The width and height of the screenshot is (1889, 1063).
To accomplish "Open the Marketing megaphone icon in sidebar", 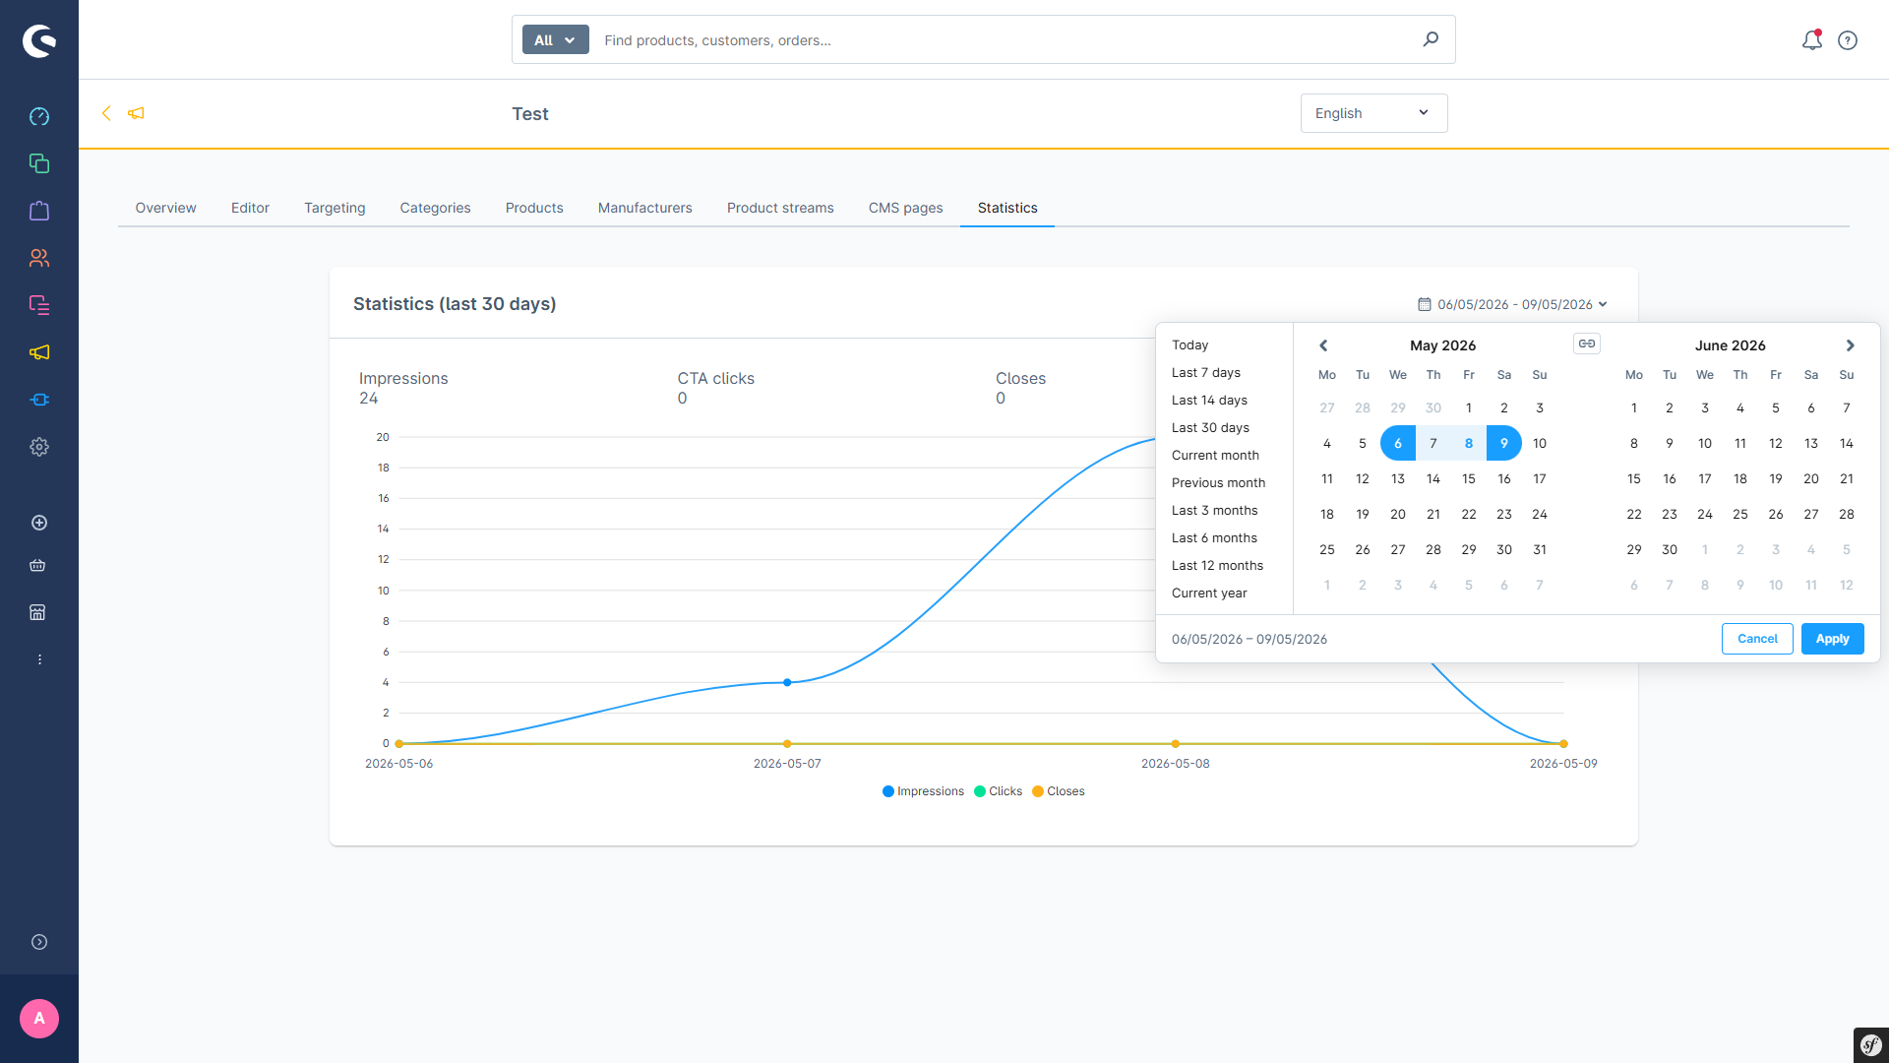I will point(39,352).
